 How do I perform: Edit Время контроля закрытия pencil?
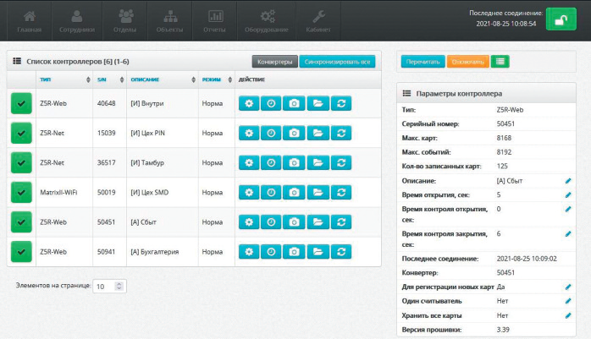pyautogui.click(x=568, y=234)
